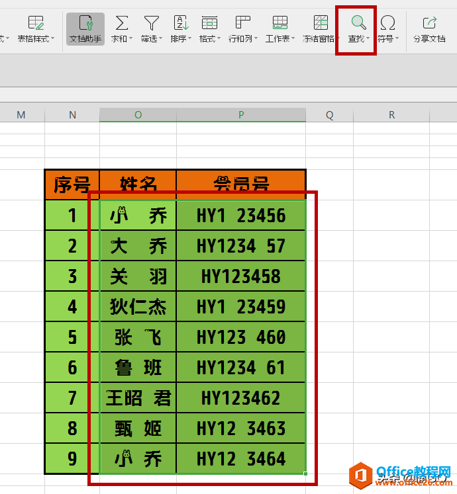This screenshot has height=494, width=457.
Task: Click the 排序 sort icon
Action: pyautogui.click(x=181, y=22)
